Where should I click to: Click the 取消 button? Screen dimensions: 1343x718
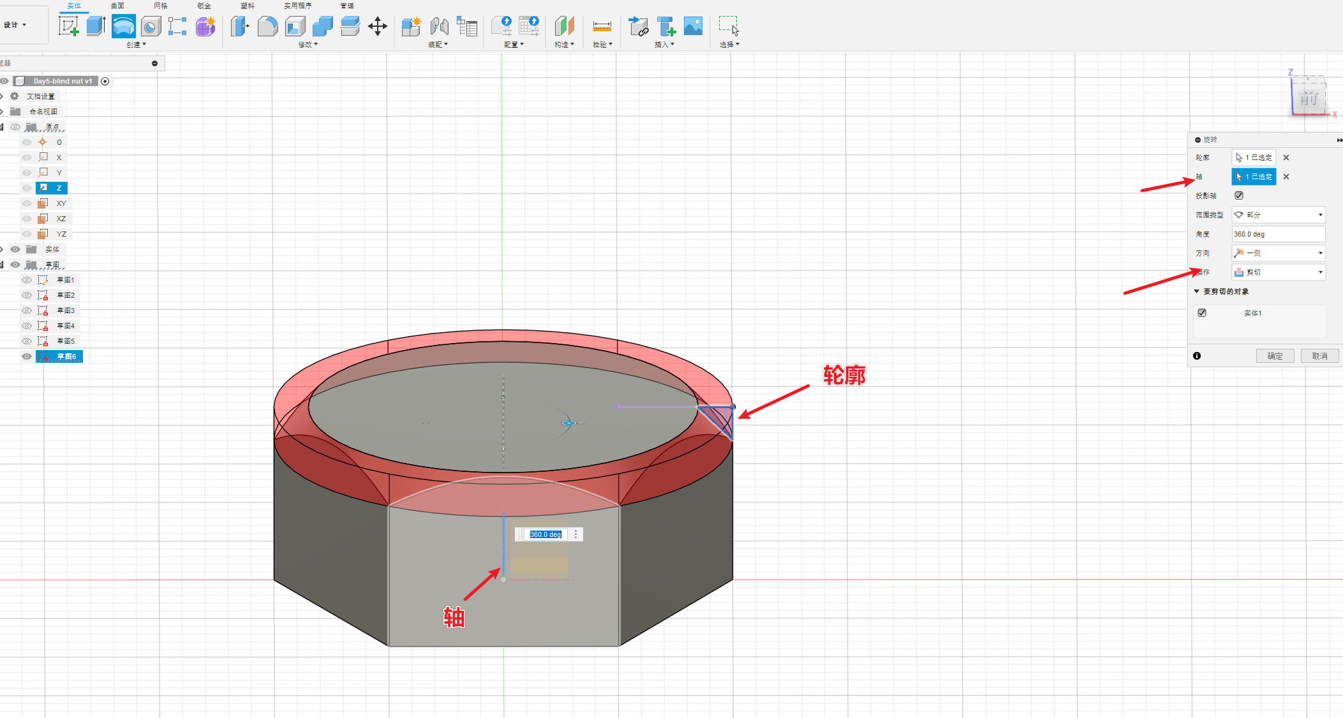1319,356
